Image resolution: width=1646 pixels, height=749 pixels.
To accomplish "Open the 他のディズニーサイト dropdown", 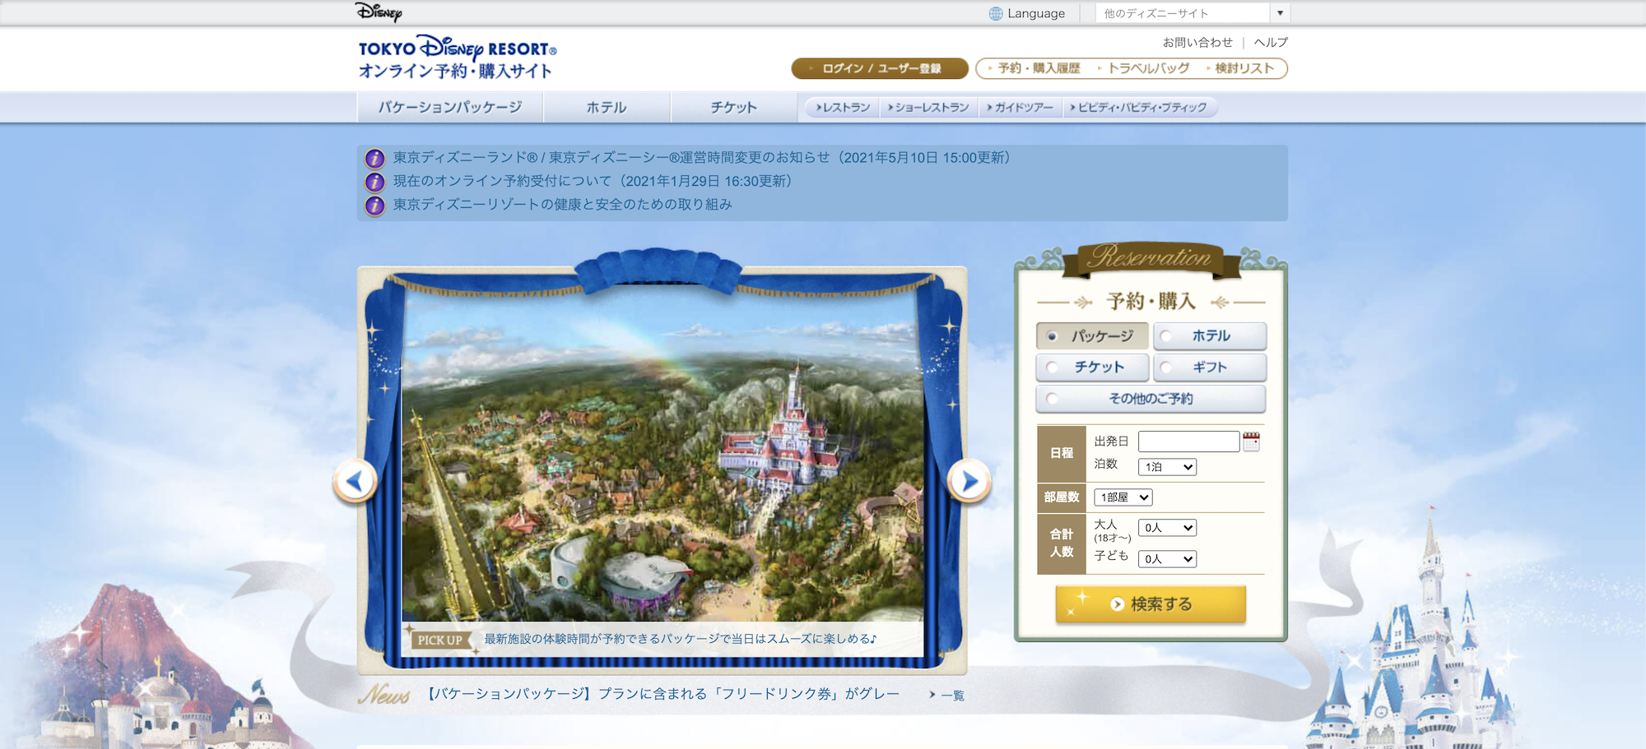I will pyautogui.click(x=1193, y=13).
